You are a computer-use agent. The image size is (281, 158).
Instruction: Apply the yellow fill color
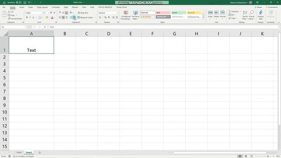47,18
